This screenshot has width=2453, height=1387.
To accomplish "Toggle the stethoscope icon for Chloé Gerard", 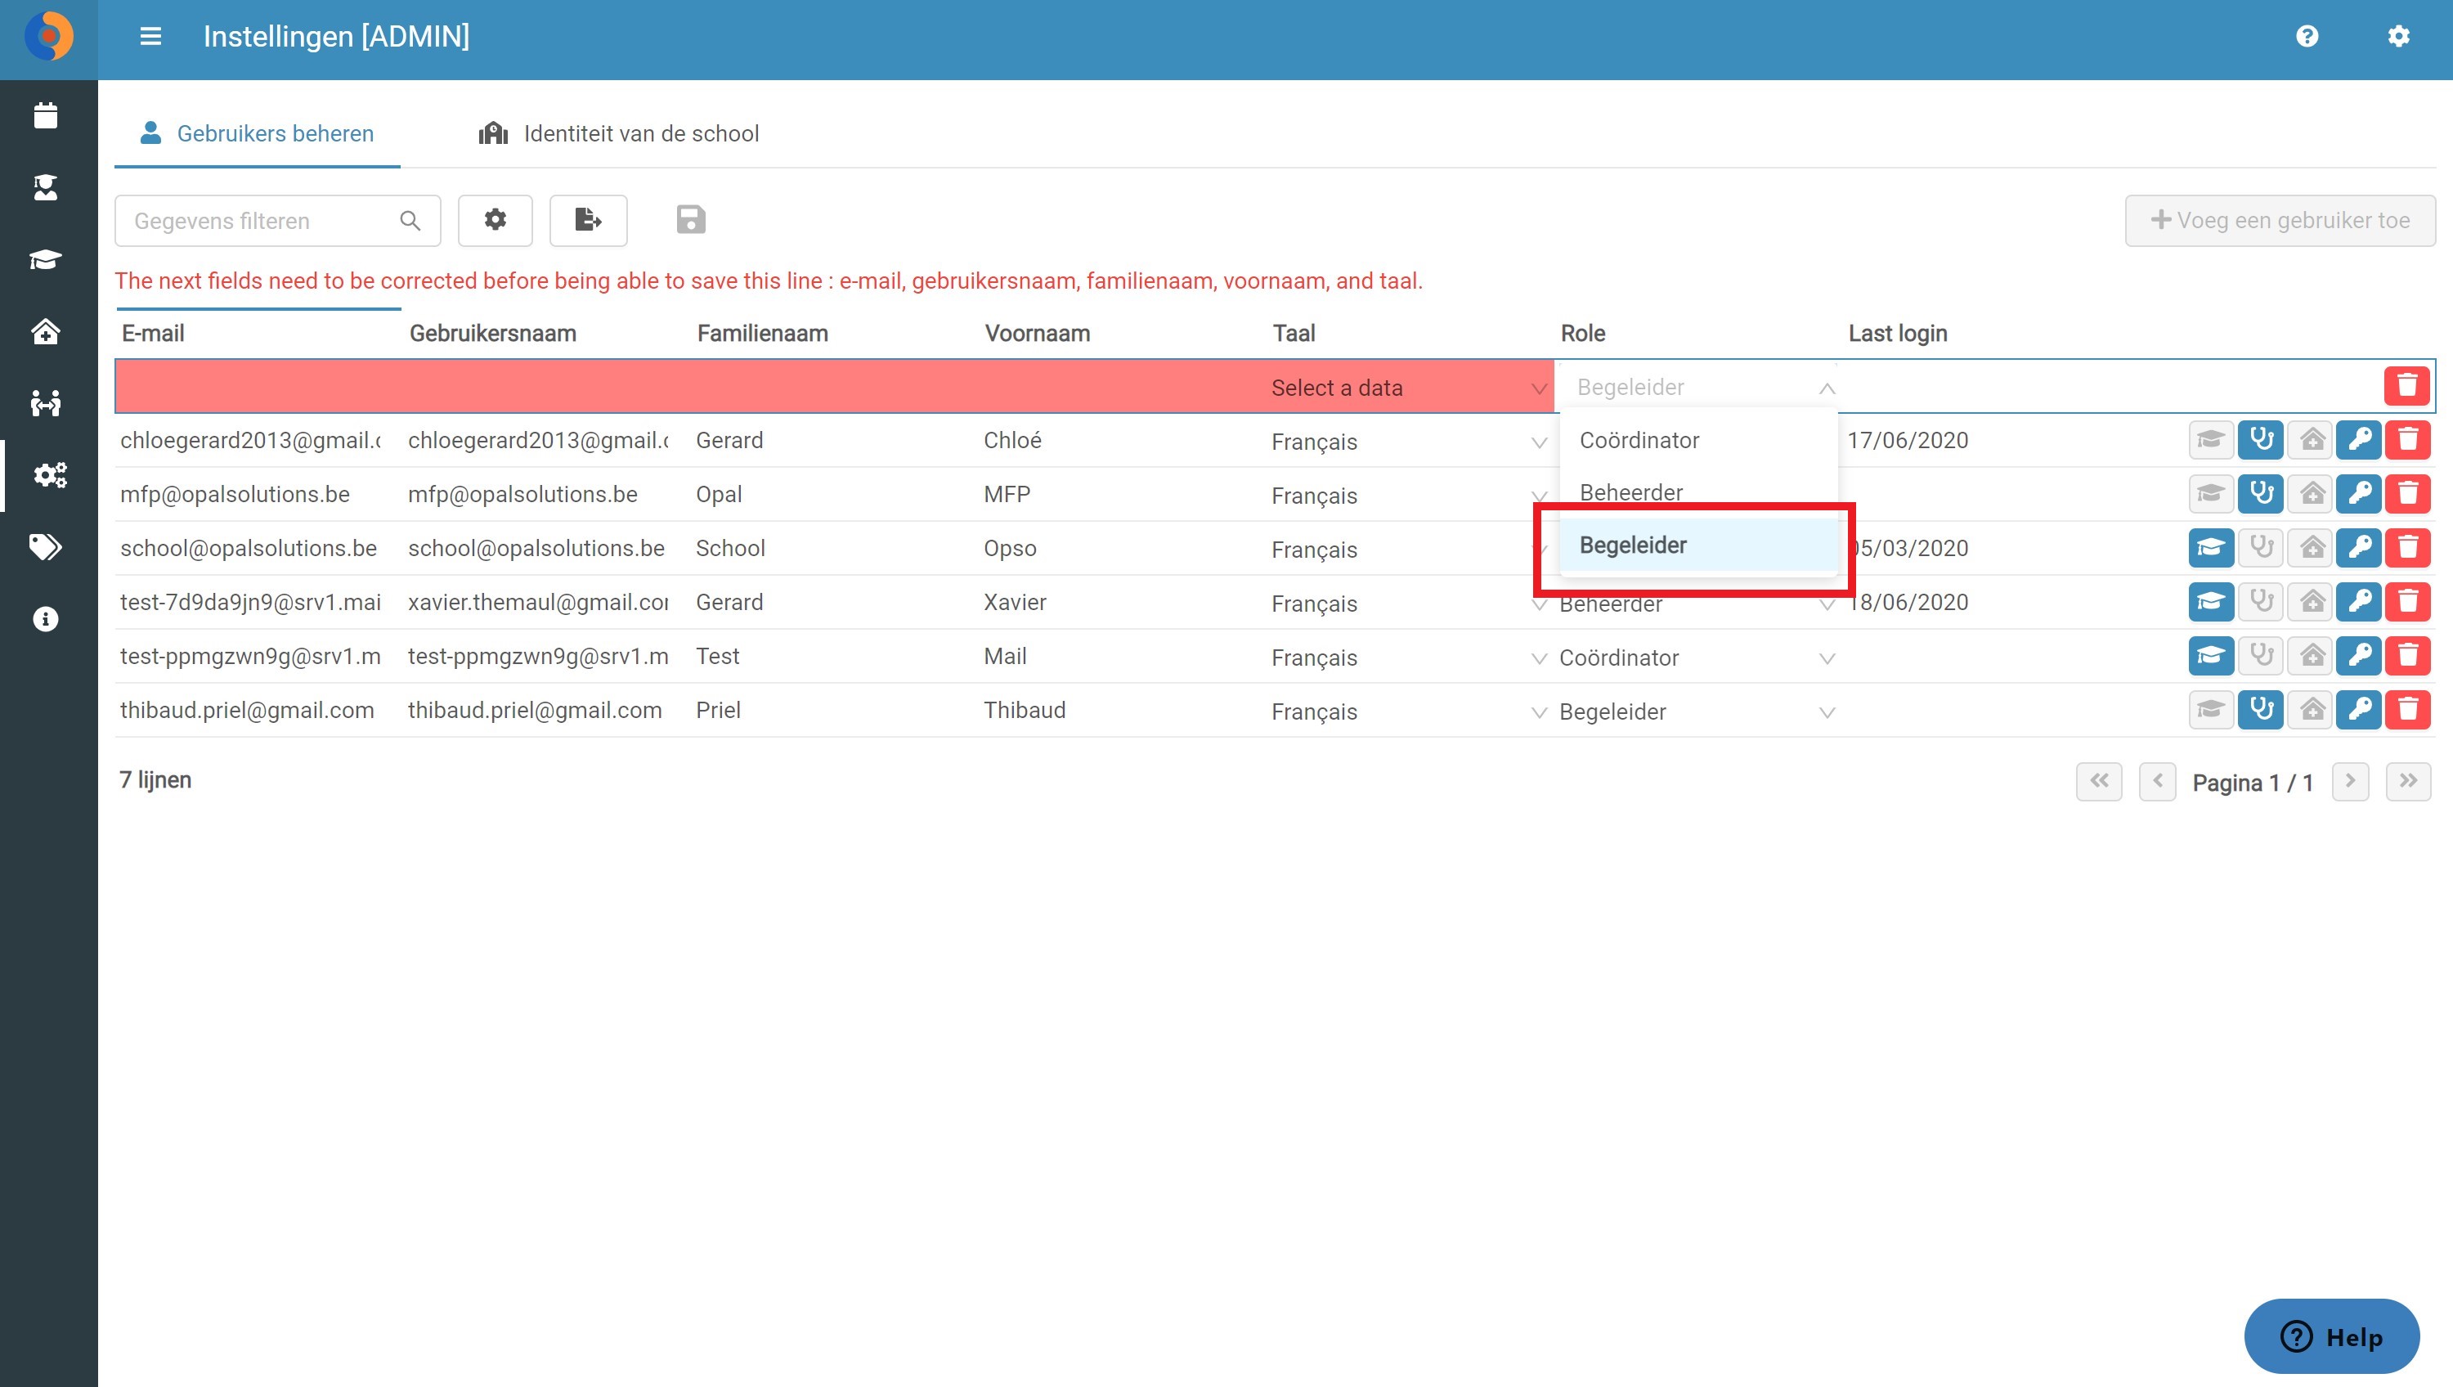I will [2261, 440].
